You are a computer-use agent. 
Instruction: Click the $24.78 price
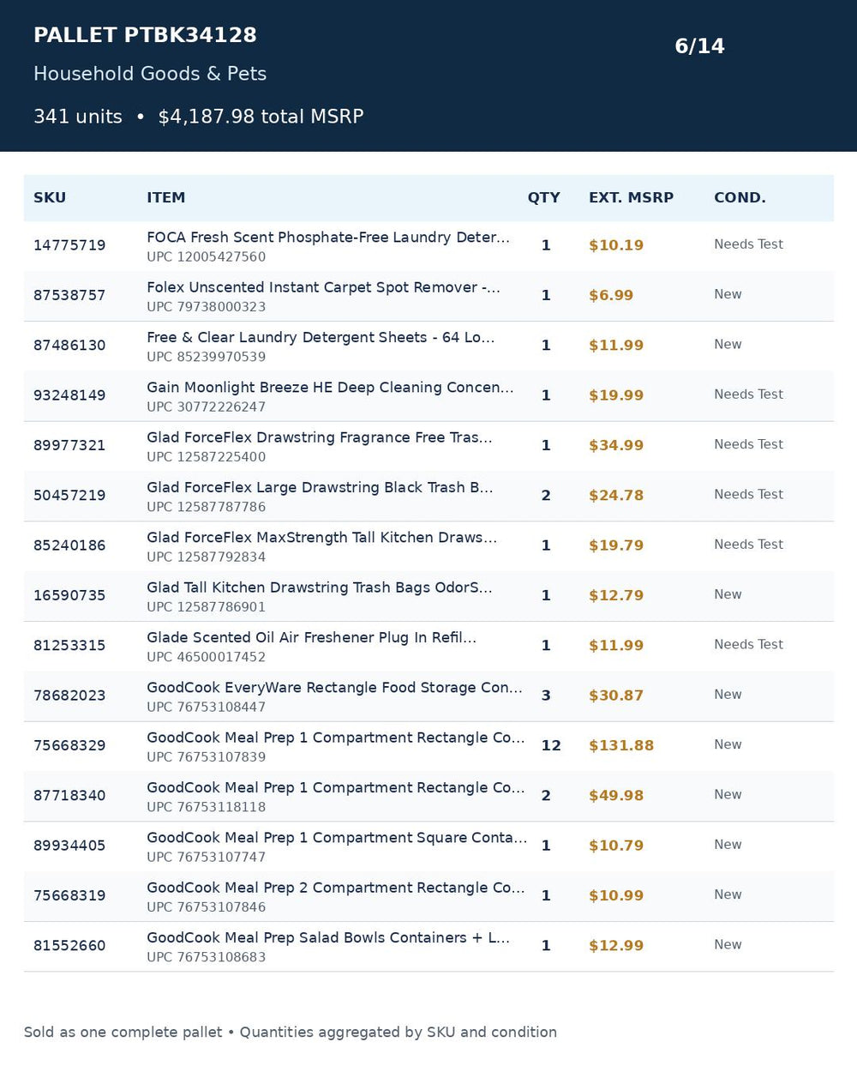616,495
